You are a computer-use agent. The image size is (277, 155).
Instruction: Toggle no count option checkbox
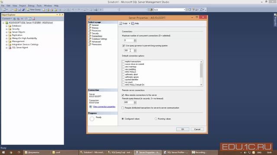[x=123, y=82]
